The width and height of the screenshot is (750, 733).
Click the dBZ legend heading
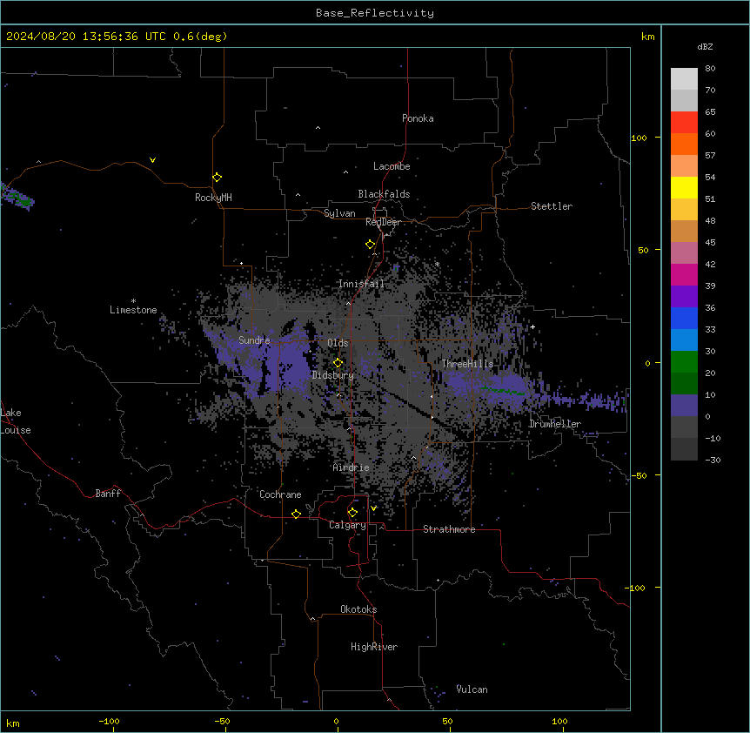[x=705, y=46]
